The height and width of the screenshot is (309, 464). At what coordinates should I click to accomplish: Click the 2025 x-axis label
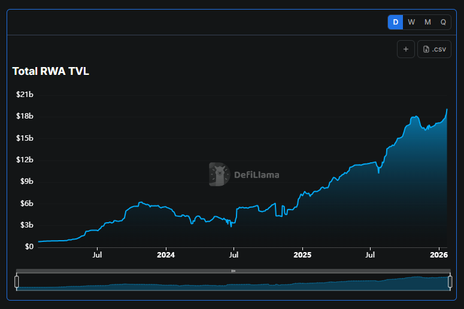coord(302,255)
